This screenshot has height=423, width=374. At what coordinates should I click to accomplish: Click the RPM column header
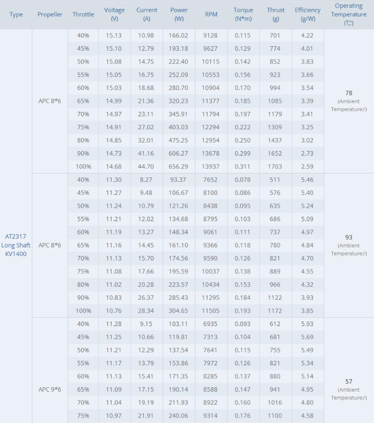click(x=211, y=14)
